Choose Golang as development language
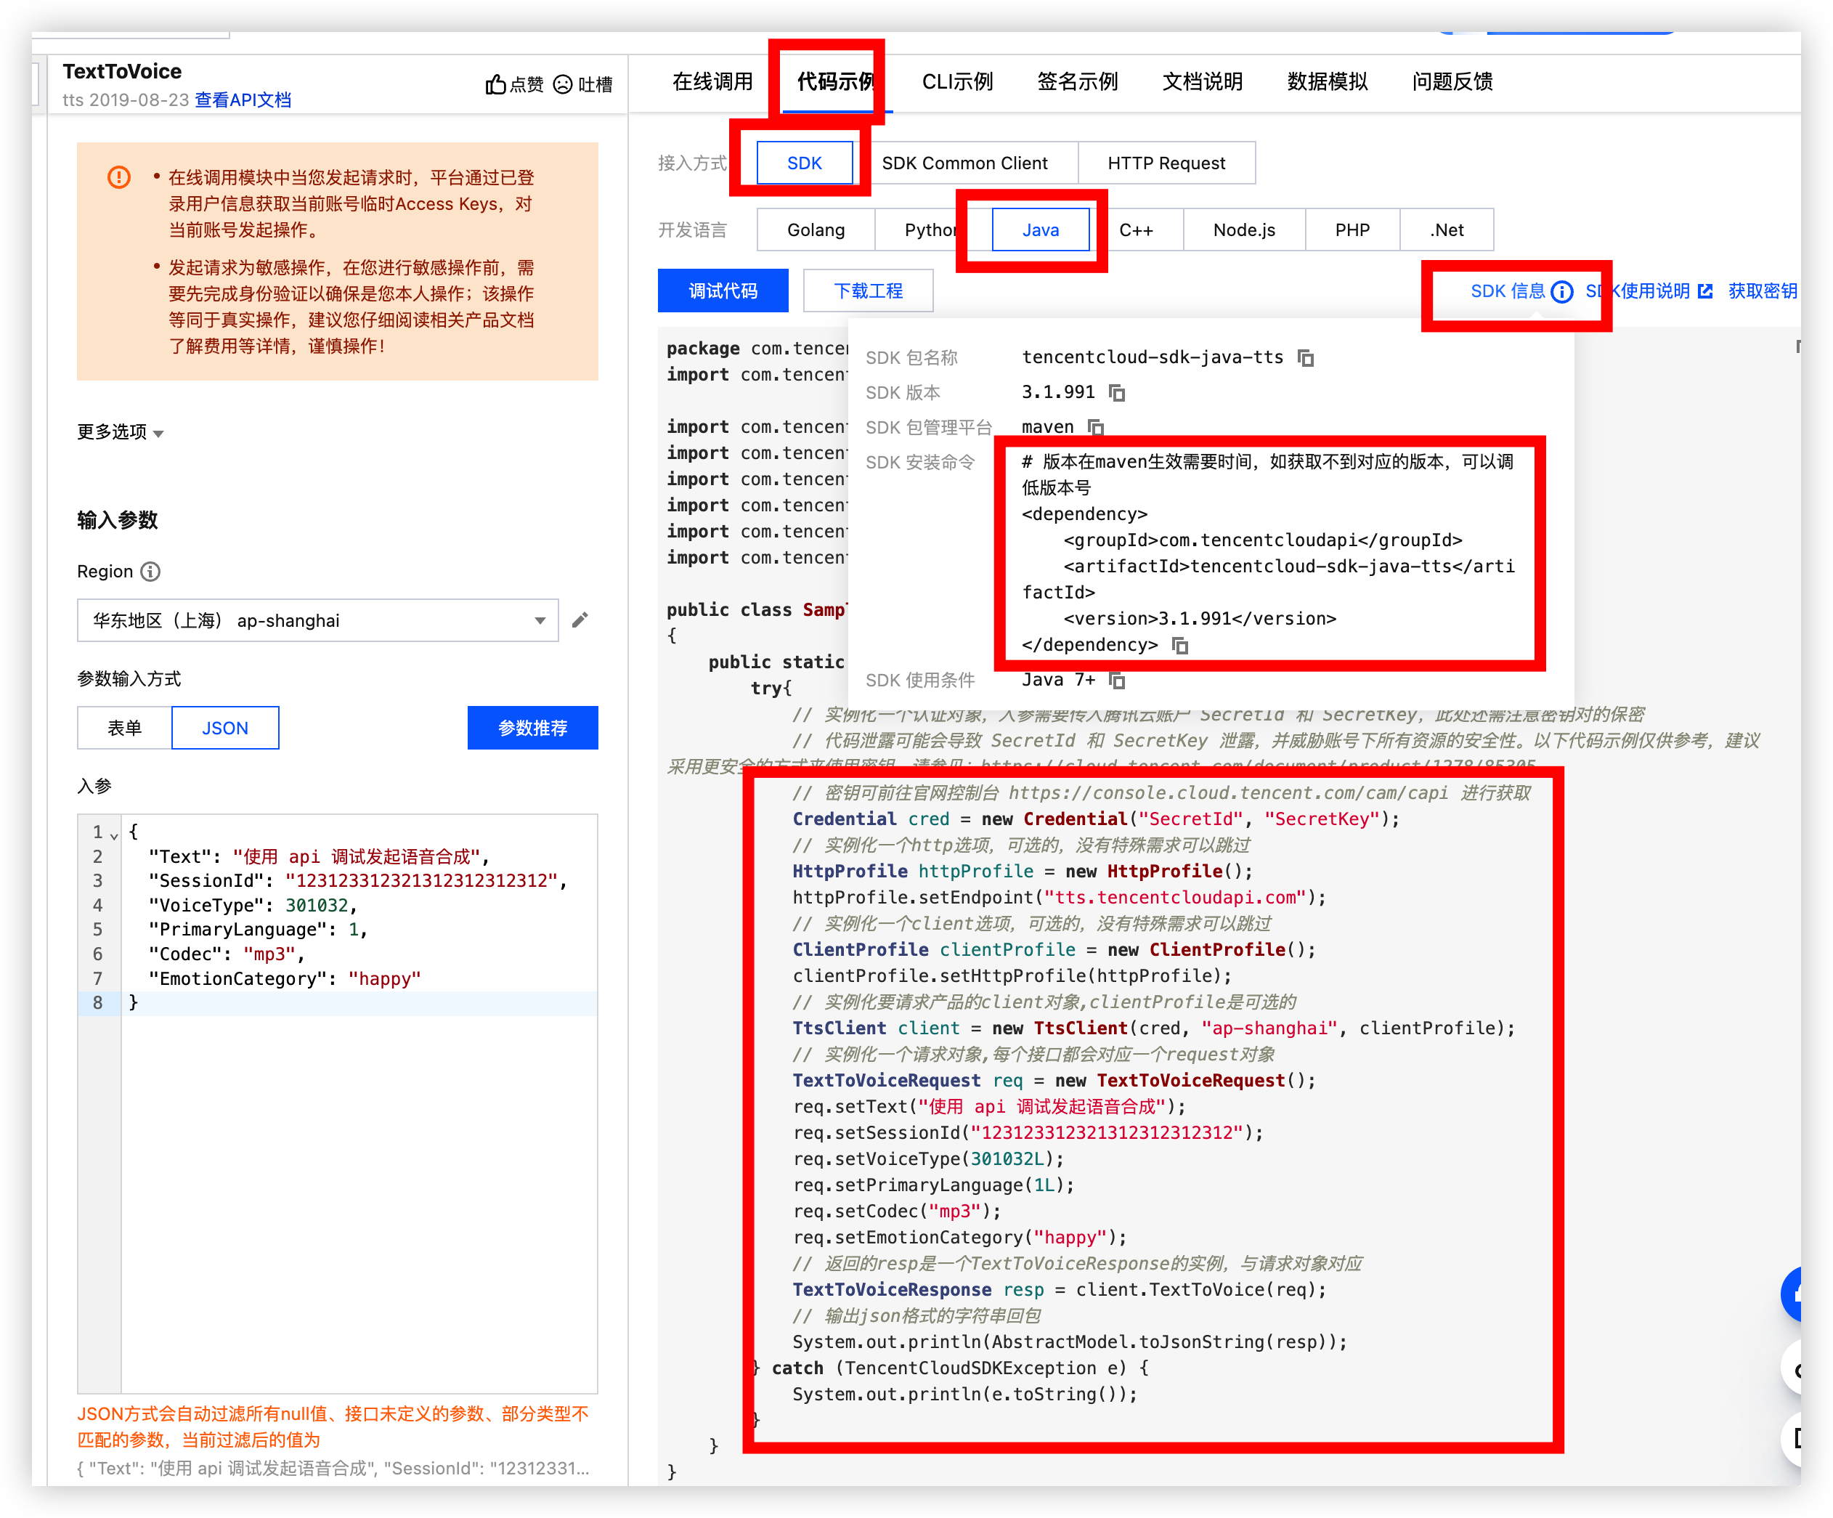1833x1518 pixels. pyautogui.click(x=816, y=230)
